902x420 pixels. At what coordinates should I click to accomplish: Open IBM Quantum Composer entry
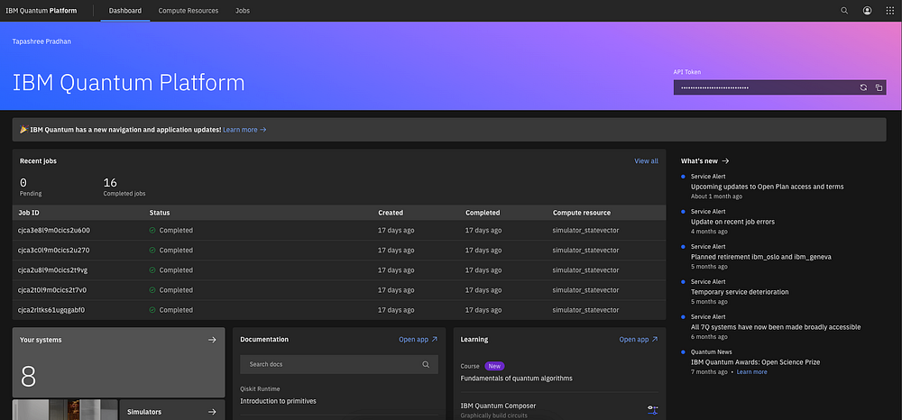point(498,406)
